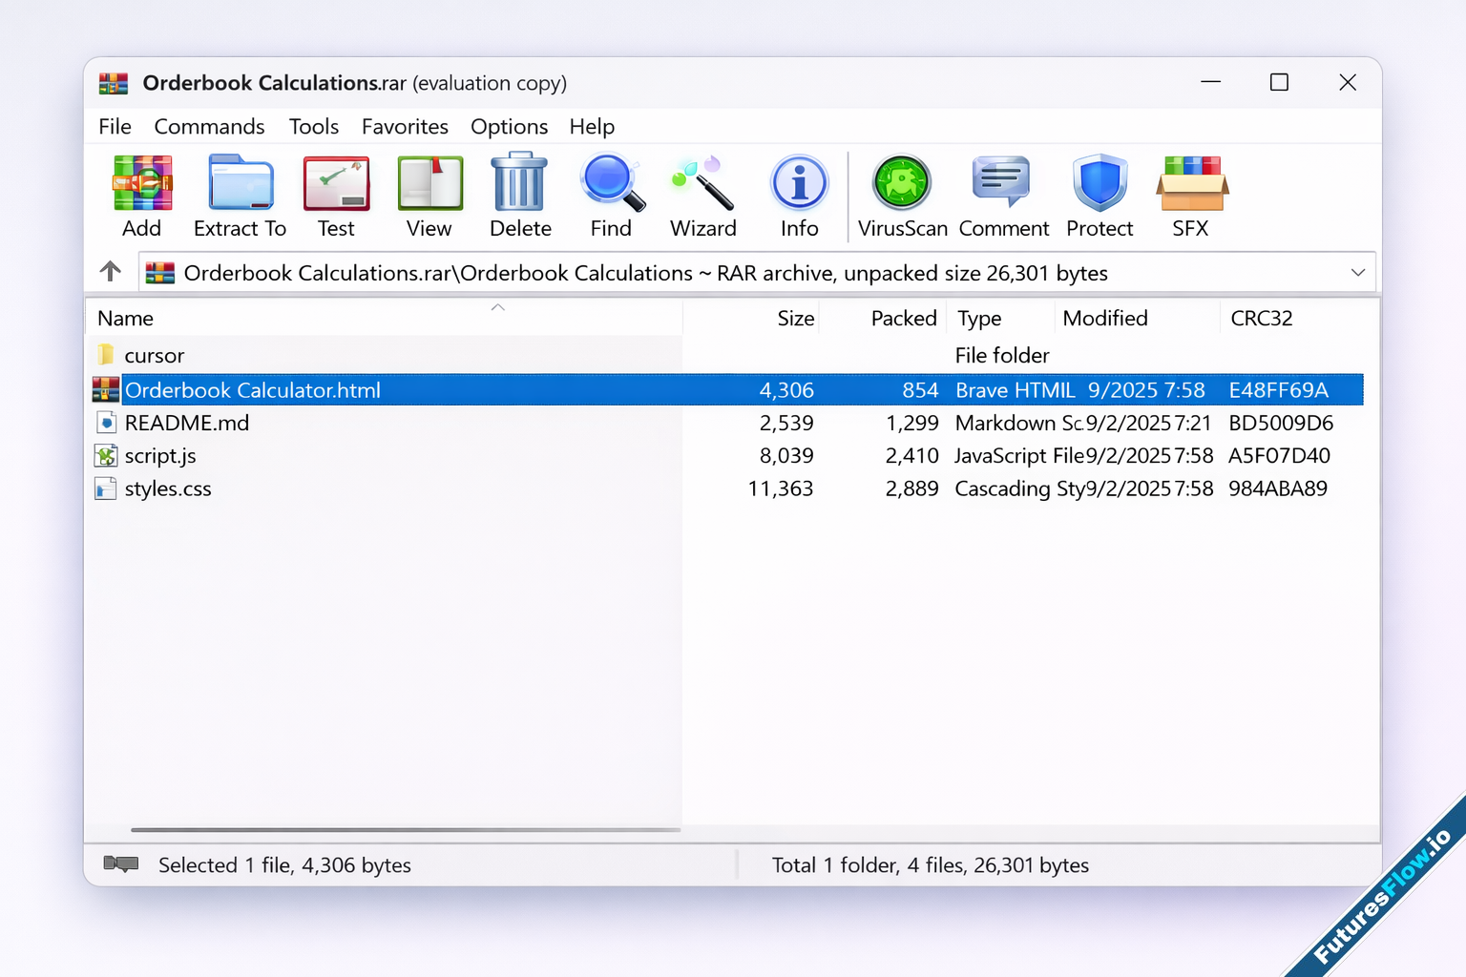Open the Options menu

coord(509,127)
